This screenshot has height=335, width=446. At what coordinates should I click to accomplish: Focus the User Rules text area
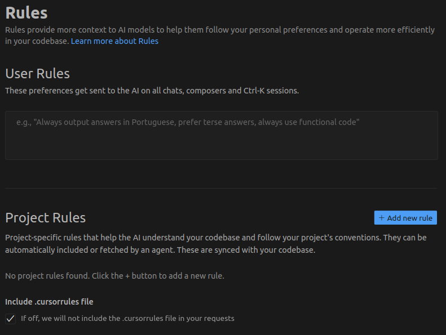(x=221, y=135)
